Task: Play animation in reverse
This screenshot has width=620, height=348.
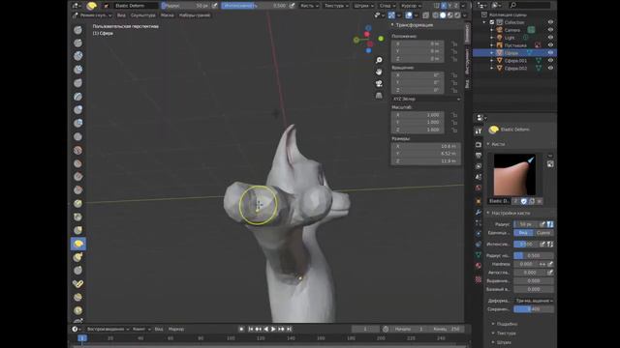Action: point(265,329)
